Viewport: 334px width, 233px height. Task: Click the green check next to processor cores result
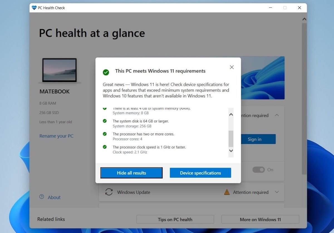tap(105, 134)
